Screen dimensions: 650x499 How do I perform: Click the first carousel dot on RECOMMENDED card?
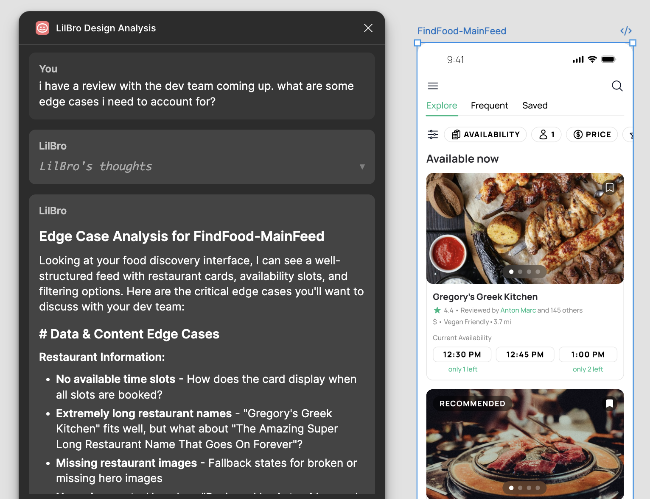(x=511, y=488)
